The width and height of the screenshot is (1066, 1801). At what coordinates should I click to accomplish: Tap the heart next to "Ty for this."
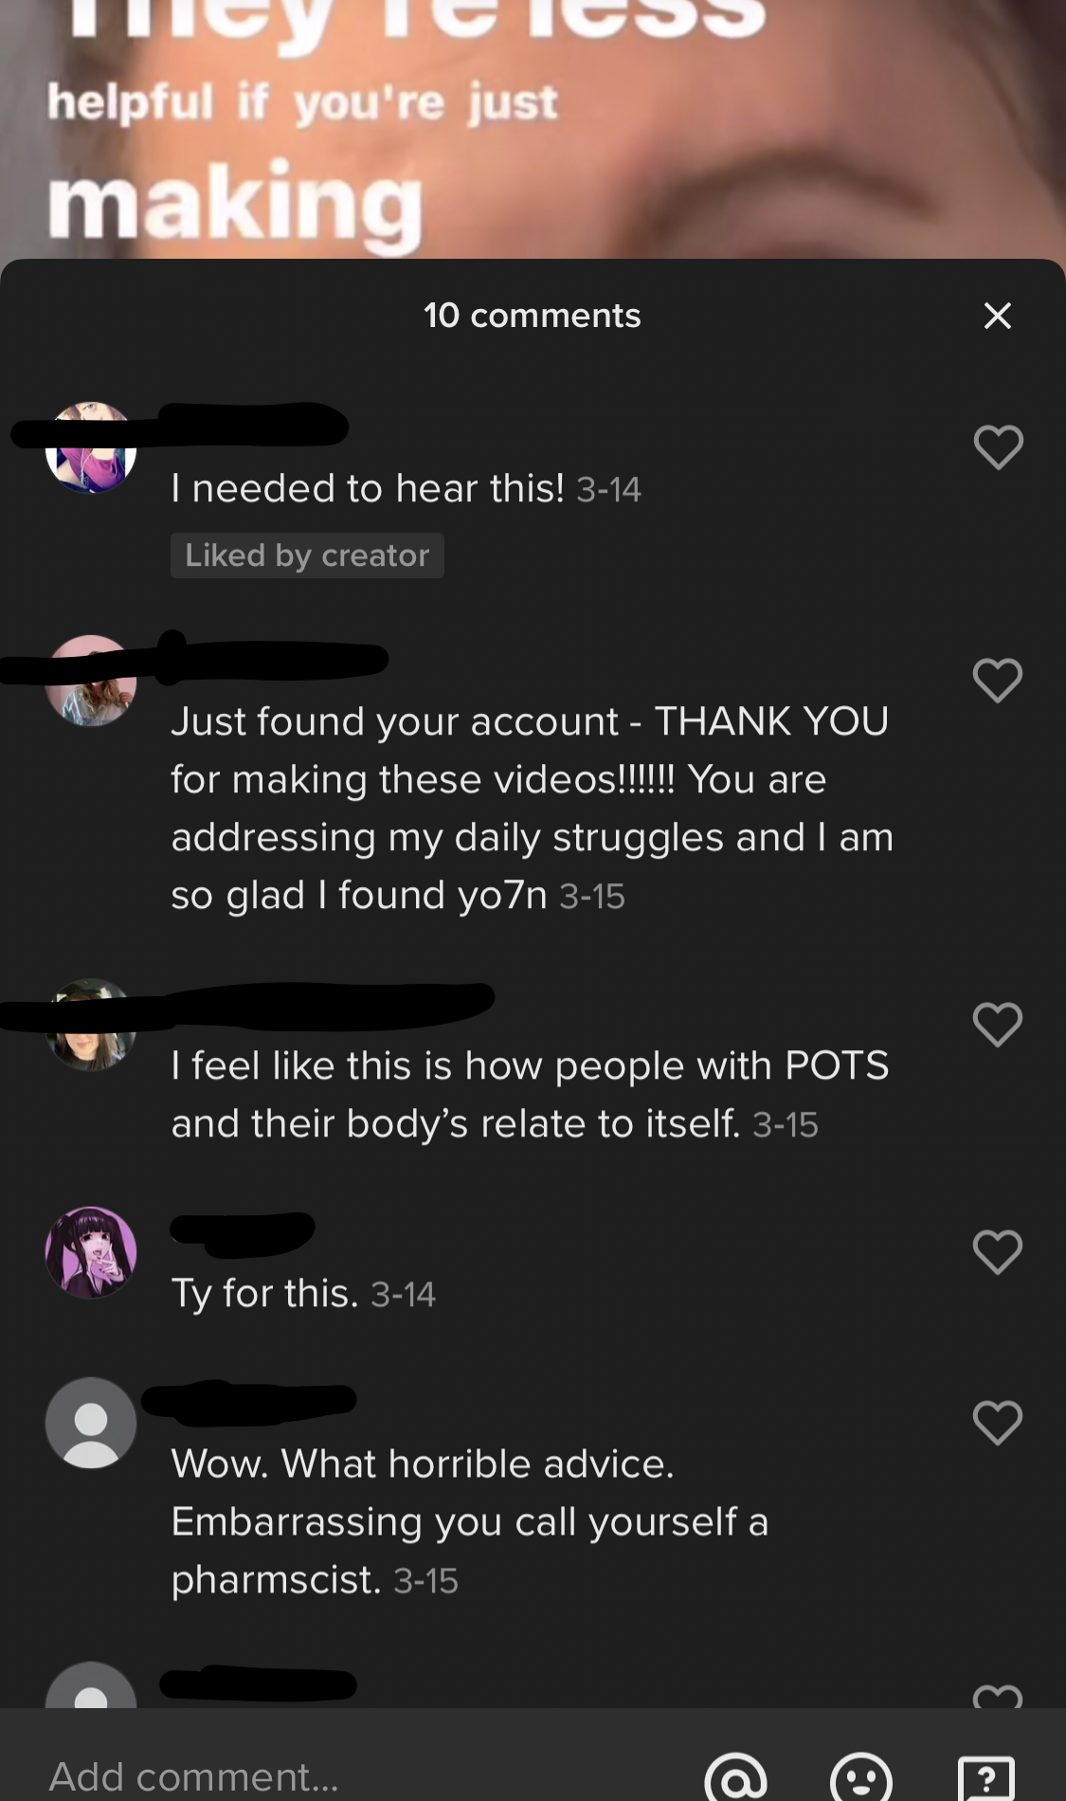pyautogui.click(x=998, y=1252)
